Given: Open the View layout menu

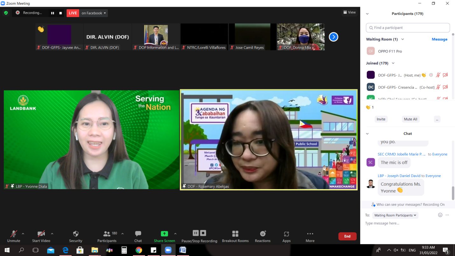Looking at the screenshot, I should (349, 12).
